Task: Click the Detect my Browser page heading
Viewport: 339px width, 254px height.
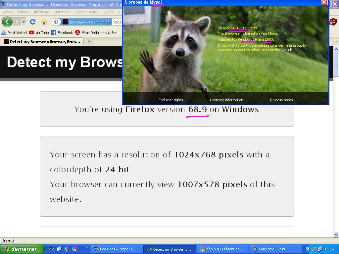Action: click(x=65, y=62)
